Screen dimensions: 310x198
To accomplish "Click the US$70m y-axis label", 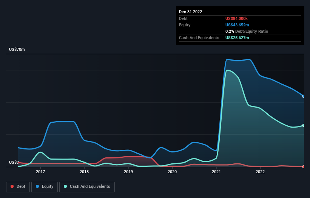I will (x=17, y=49).
